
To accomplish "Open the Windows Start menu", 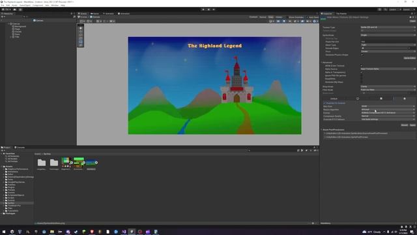I will pos(4,232).
